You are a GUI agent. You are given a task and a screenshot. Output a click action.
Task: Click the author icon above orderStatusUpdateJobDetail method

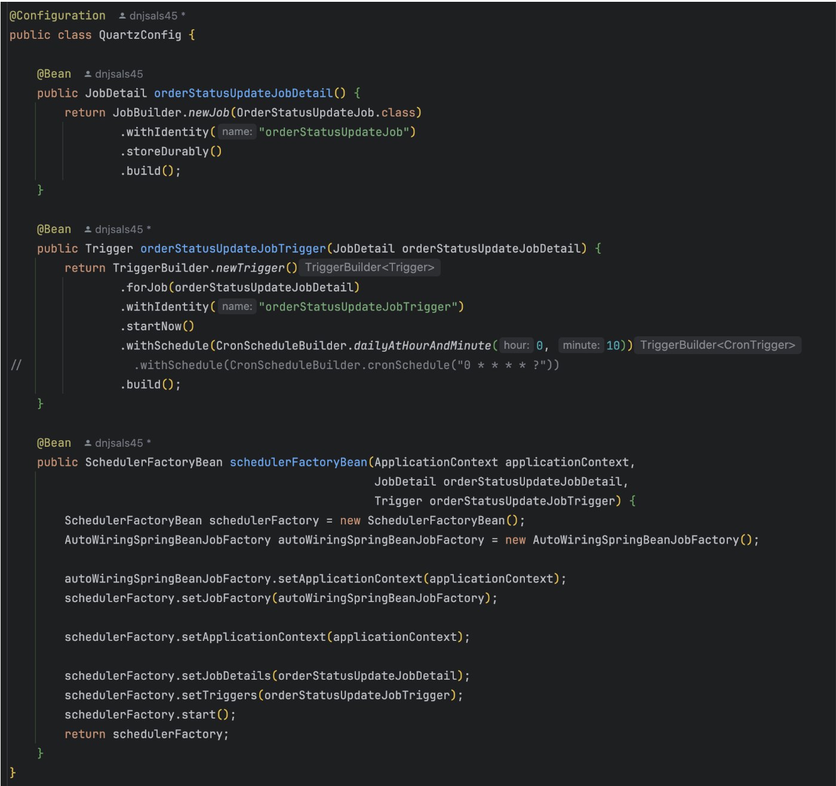click(x=88, y=74)
